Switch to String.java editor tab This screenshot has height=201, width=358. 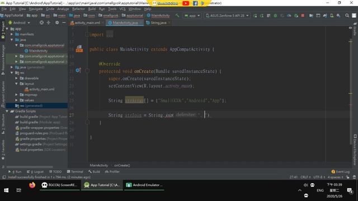[x=158, y=23]
